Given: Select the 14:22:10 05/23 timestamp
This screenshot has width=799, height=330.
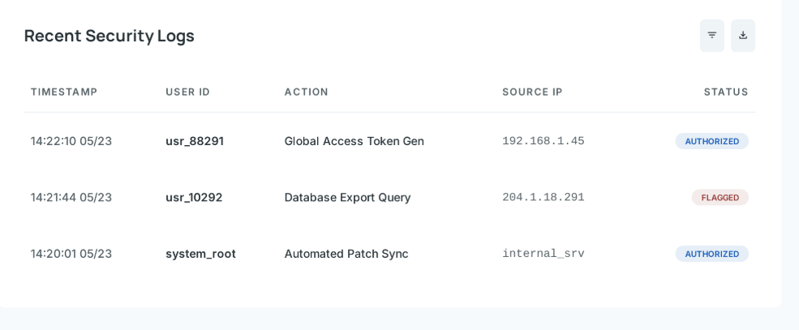Looking at the screenshot, I should point(71,141).
